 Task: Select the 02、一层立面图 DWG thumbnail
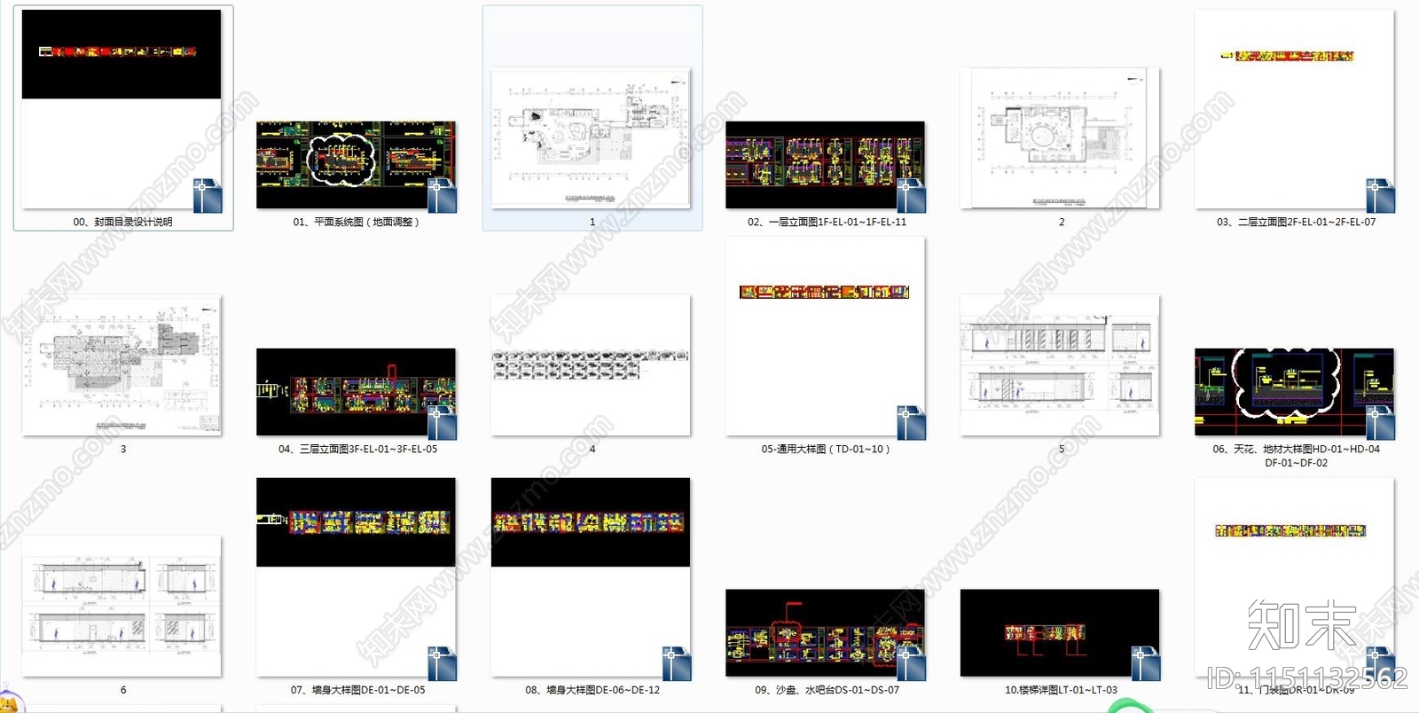click(x=825, y=165)
